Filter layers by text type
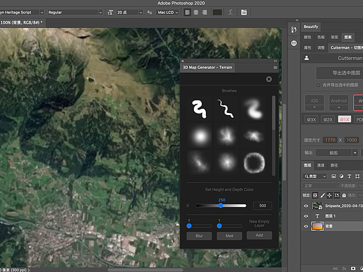 pos(349,176)
